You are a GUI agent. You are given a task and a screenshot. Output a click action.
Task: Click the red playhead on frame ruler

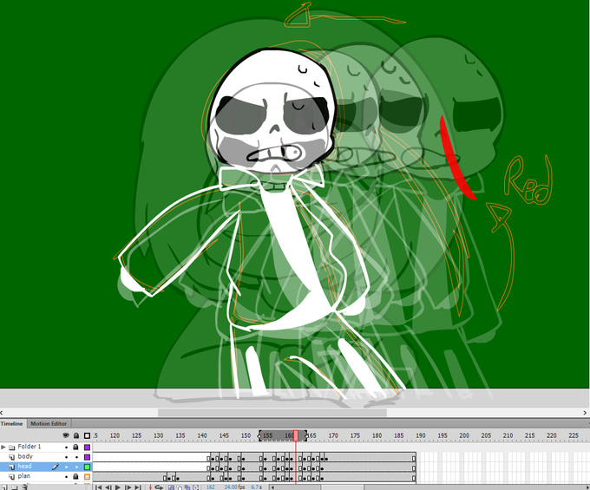click(x=296, y=436)
